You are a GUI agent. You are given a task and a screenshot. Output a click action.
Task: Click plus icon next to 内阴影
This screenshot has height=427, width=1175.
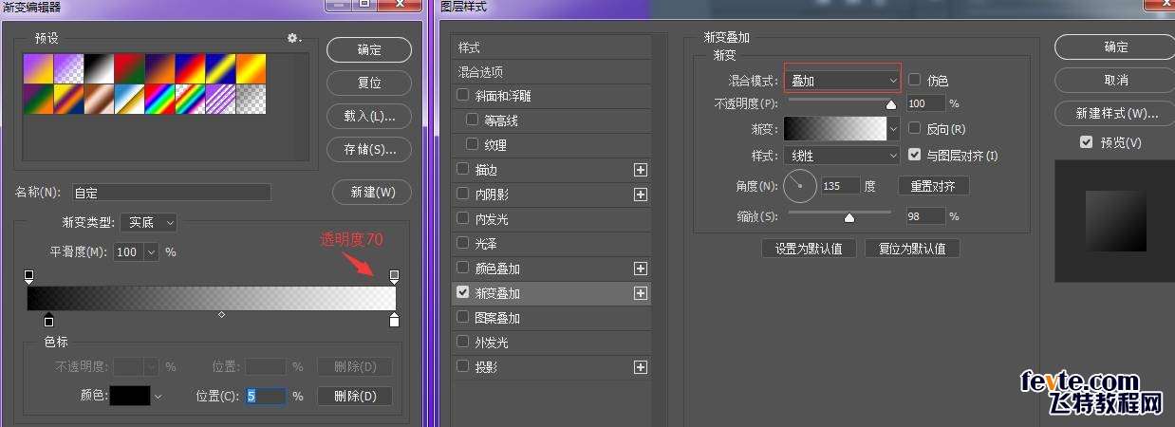(640, 195)
